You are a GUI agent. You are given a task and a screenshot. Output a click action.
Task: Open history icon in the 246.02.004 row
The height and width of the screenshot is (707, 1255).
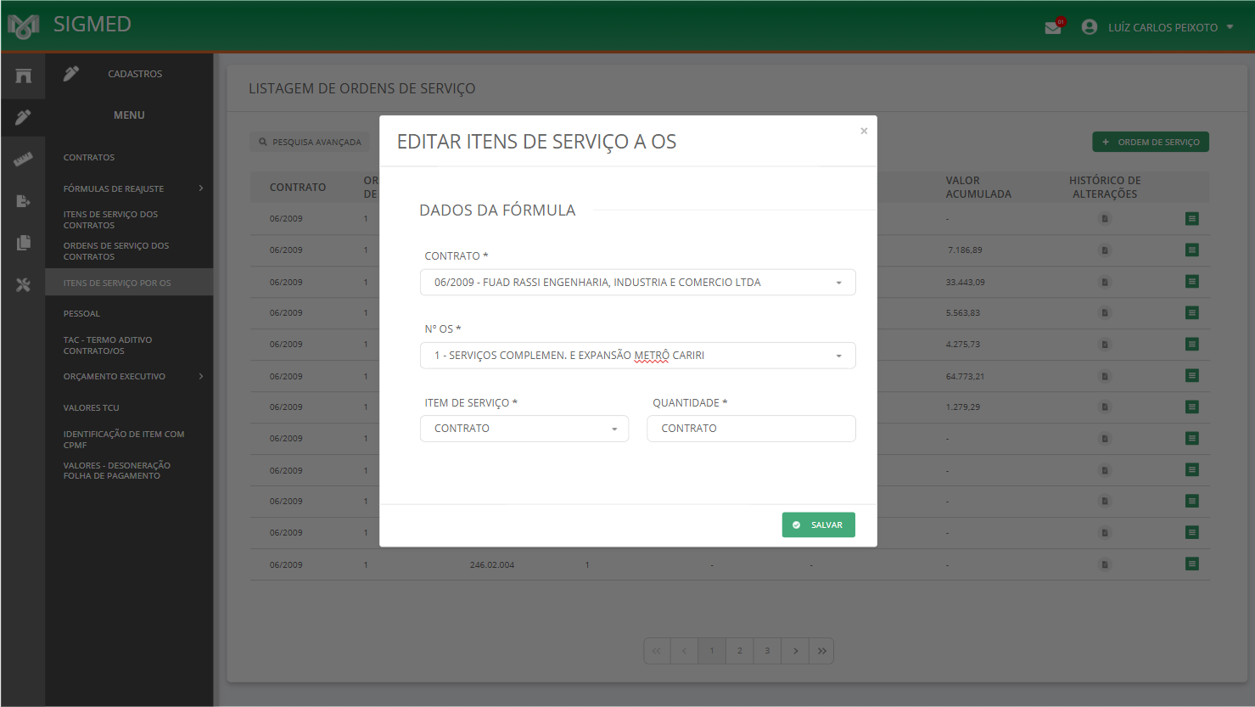(1105, 564)
